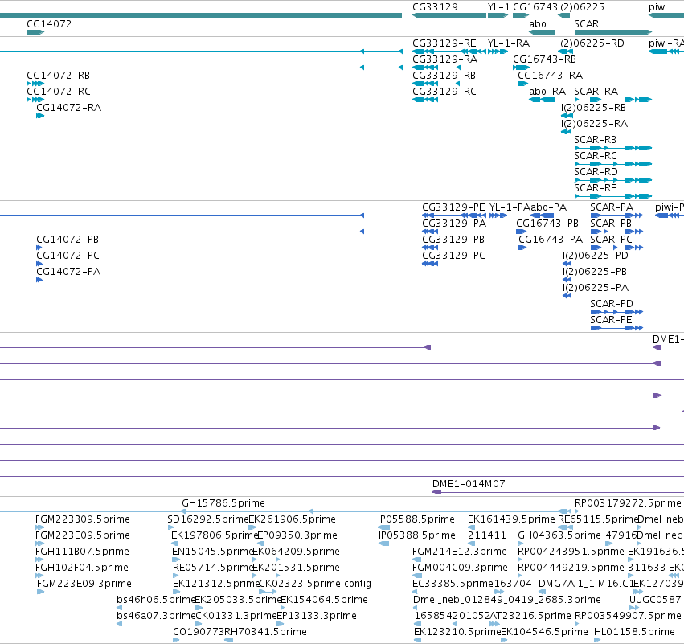
Task: Click the piwi gene label
Action: (x=657, y=7)
